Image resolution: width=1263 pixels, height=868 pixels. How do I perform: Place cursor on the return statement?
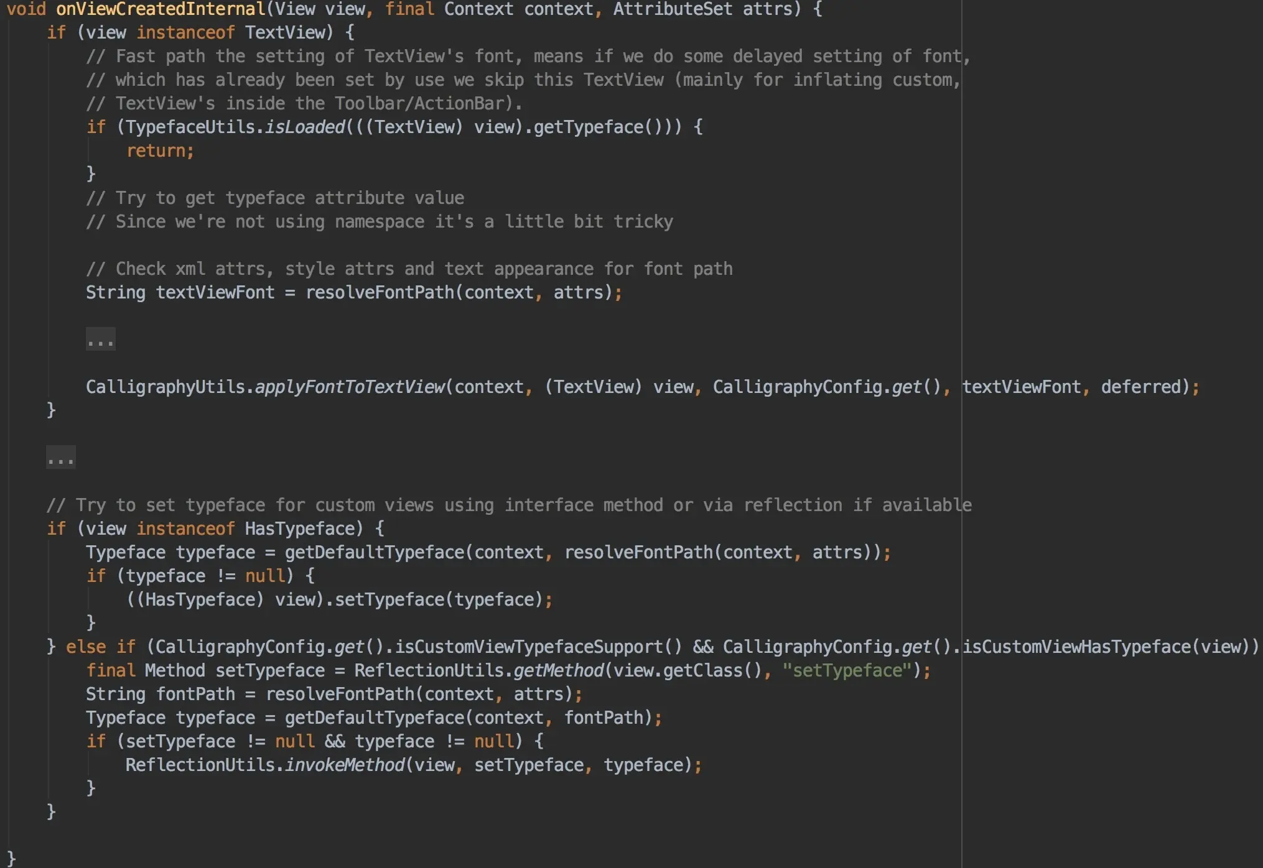tap(157, 150)
